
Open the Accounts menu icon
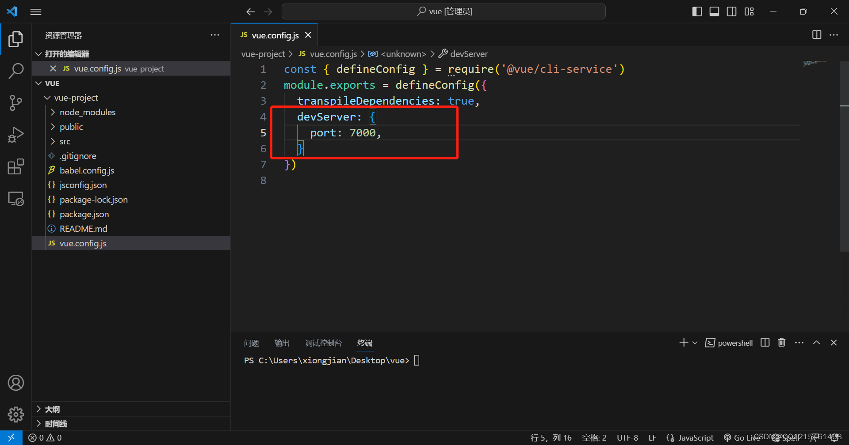click(x=16, y=383)
